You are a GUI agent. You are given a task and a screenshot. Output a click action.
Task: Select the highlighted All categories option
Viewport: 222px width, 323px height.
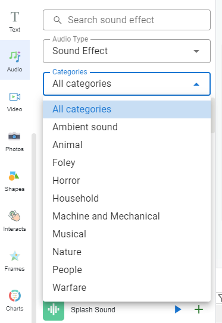127,109
